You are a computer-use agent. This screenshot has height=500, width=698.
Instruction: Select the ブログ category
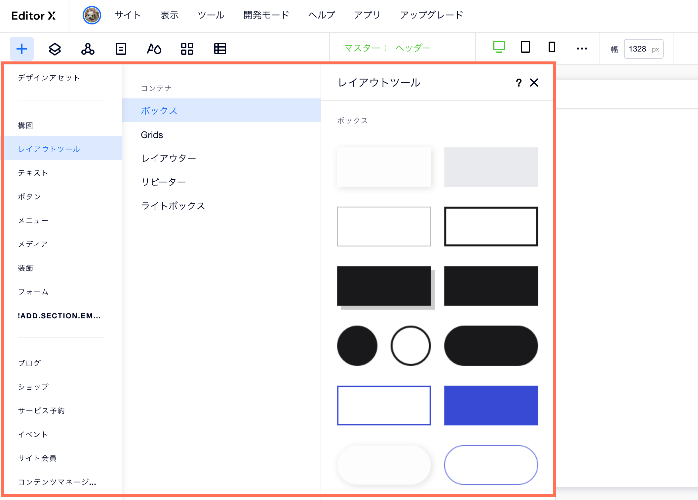[x=29, y=363]
